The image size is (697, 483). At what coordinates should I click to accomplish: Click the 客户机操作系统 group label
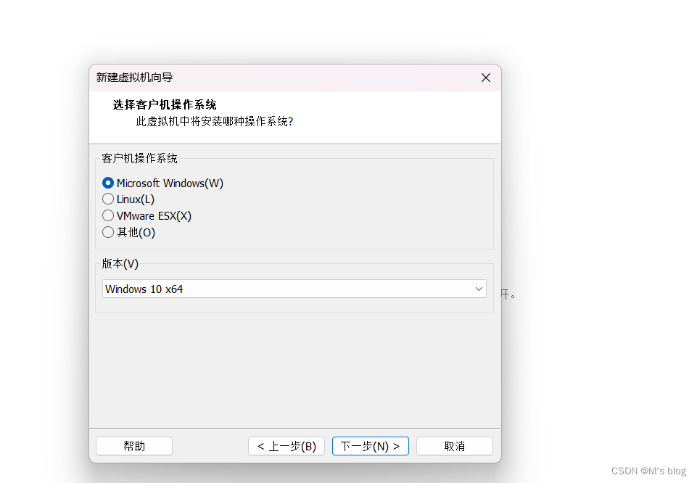(x=139, y=158)
